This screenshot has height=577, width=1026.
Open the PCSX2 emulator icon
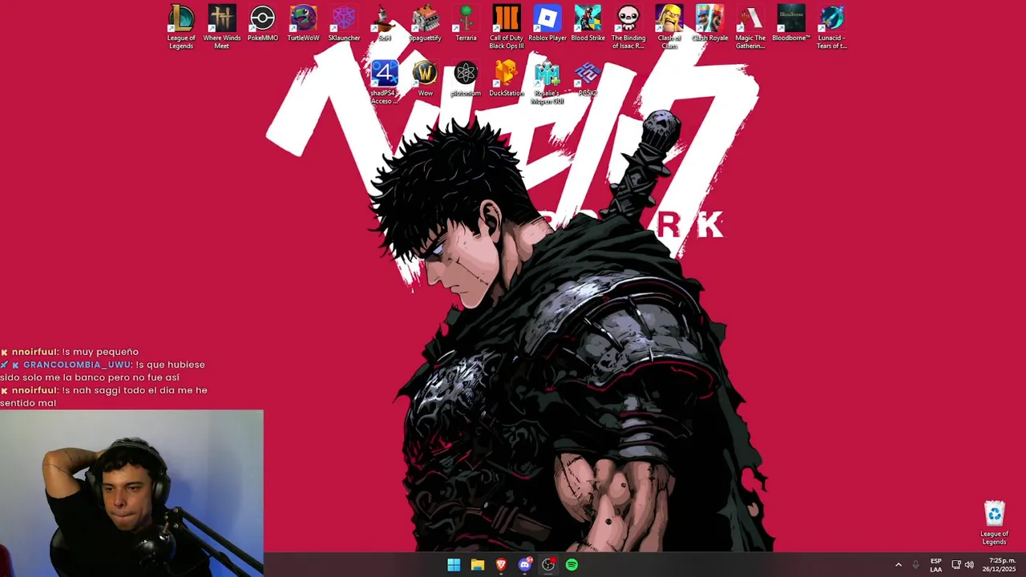(588, 79)
